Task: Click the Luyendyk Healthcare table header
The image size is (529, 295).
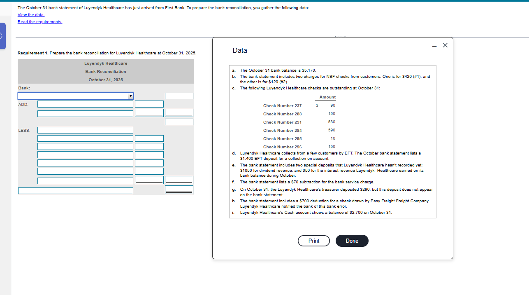Action: (105, 63)
